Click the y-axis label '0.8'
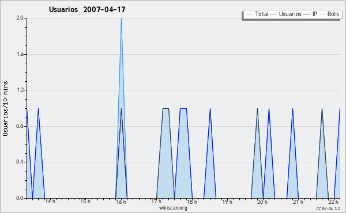The width and height of the screenshot is (346, 213). pyautogui.click(x=20, y=126)
